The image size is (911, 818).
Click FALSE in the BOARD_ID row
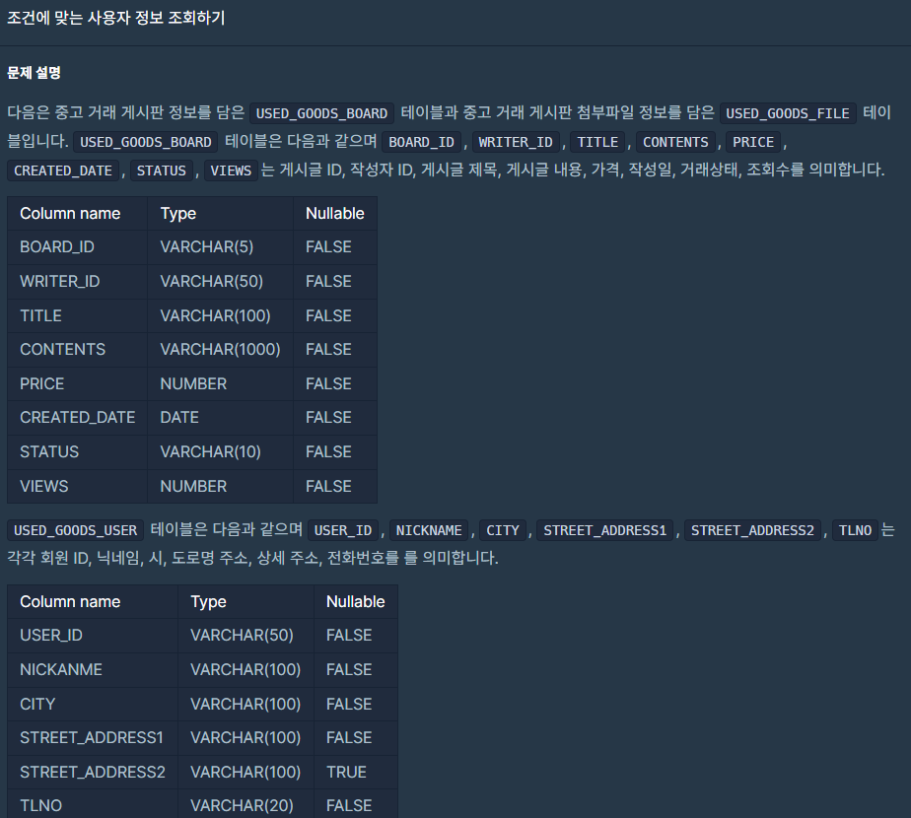coord(335,247)
